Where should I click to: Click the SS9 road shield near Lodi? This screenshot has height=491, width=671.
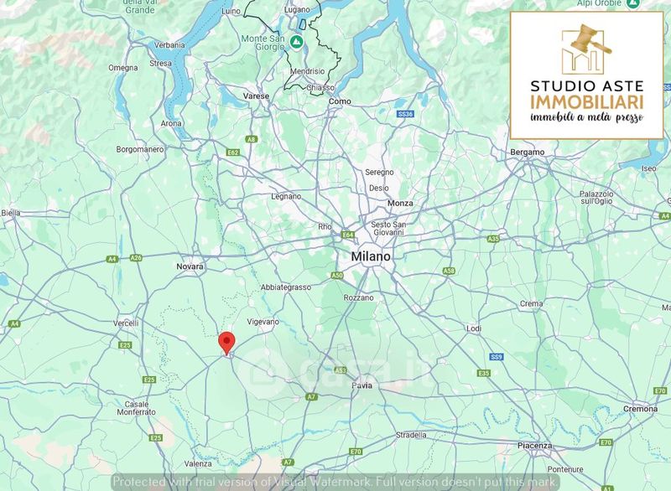click(497, 356)
